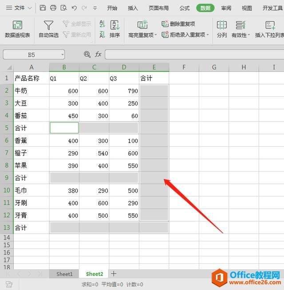
Task: Open 有效性 data validation
Action: pos(239,29)
